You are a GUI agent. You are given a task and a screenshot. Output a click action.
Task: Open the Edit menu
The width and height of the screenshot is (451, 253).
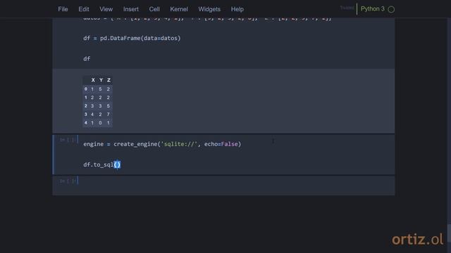[84, 9]
